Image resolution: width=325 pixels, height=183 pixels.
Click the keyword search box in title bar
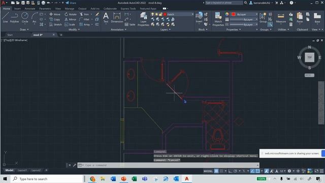pyautogui.click(x=224, y=3)
